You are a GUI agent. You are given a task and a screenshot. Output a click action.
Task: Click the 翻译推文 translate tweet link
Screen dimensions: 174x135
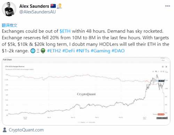coord(9,25)
